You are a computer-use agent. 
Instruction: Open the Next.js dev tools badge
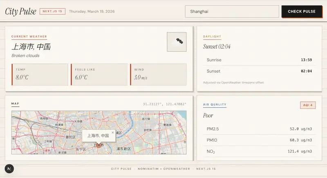click(9, 169)
